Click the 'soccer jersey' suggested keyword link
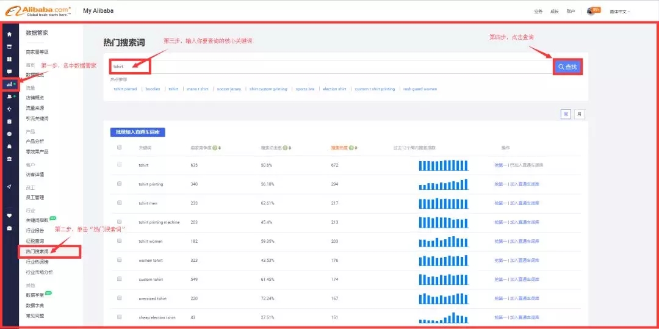Image resolution: width=659 pixels, height=329 pixels. click(229, 89)
